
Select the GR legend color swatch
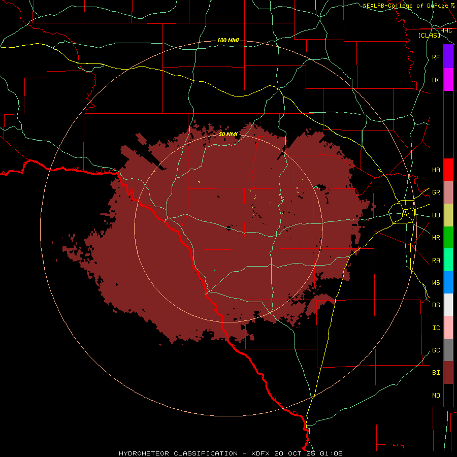pos(448,192)
